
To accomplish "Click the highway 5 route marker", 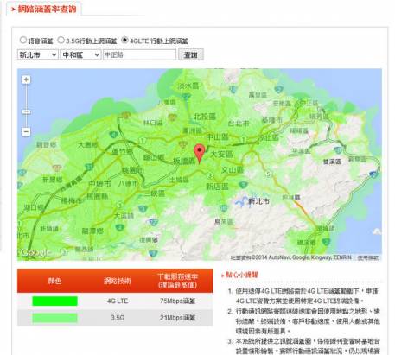I will pos(269,174).
